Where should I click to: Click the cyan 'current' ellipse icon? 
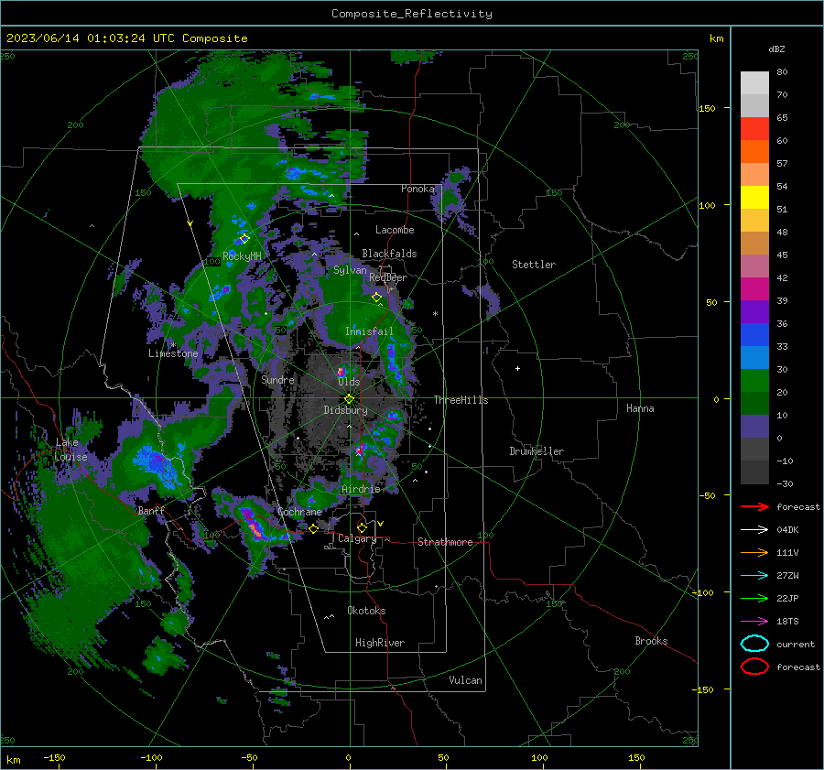(x=754, y=644)
